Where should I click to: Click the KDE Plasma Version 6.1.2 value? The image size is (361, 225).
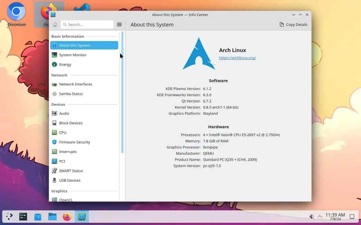click(207, 89)
